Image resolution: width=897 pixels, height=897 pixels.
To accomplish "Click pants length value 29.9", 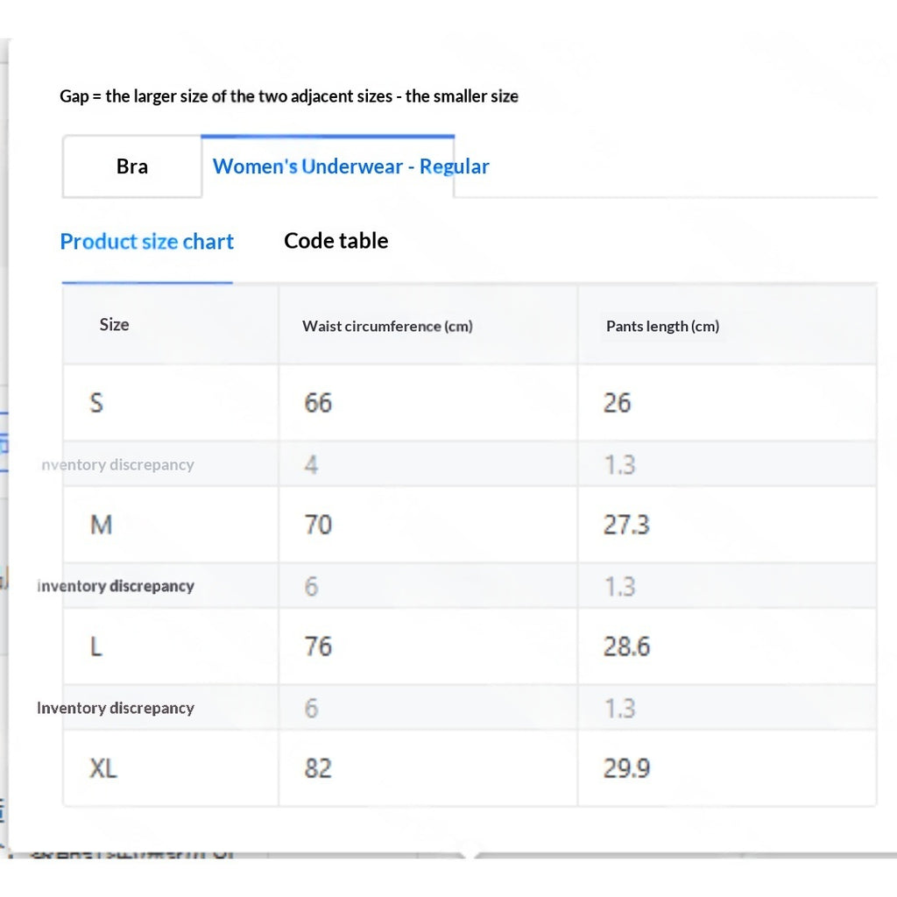I will [626, 768].
